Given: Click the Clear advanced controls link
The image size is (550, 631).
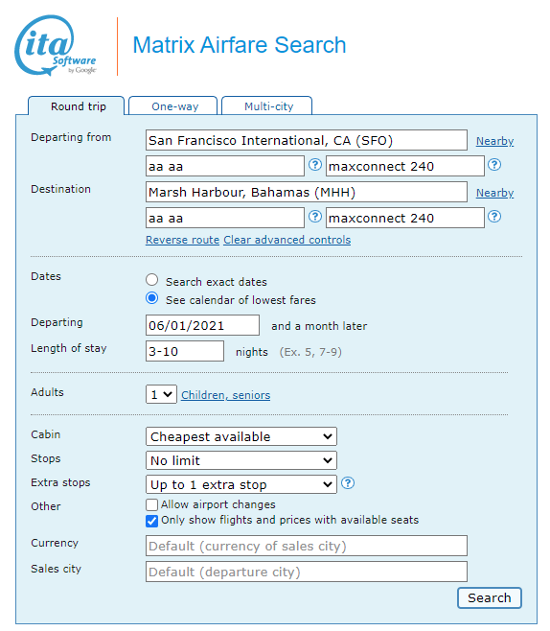Looking at the screenshot, I should coord(287,240).
